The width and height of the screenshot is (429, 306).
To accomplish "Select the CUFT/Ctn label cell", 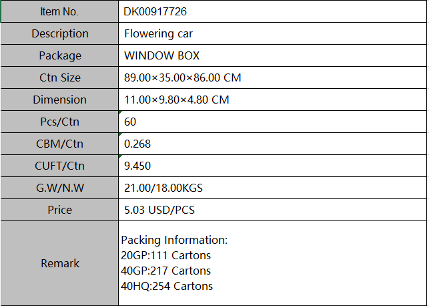I will point(59,166).
